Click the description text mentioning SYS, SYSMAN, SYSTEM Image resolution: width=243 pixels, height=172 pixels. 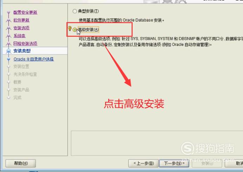[161, 41]
